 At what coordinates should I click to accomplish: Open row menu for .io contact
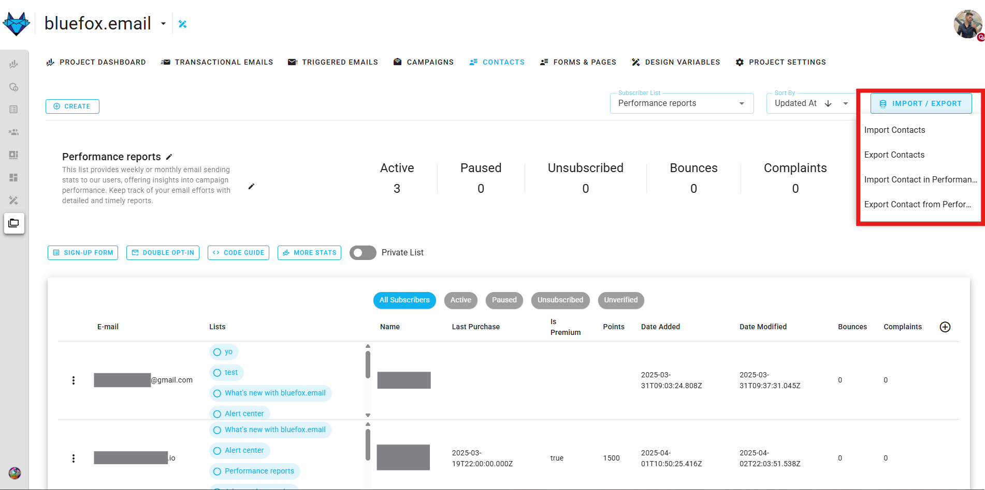[74, 458]
